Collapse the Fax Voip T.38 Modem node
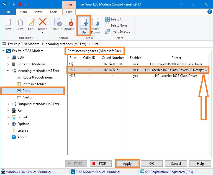This screenshot has width=213, height=175. point(3,51)
